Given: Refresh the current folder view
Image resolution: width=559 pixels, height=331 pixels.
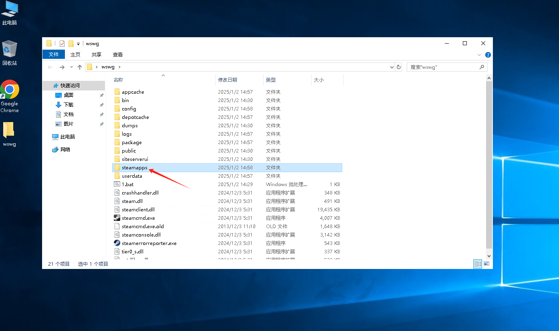Looking at the screenshot, I should [x=399, y=67].
